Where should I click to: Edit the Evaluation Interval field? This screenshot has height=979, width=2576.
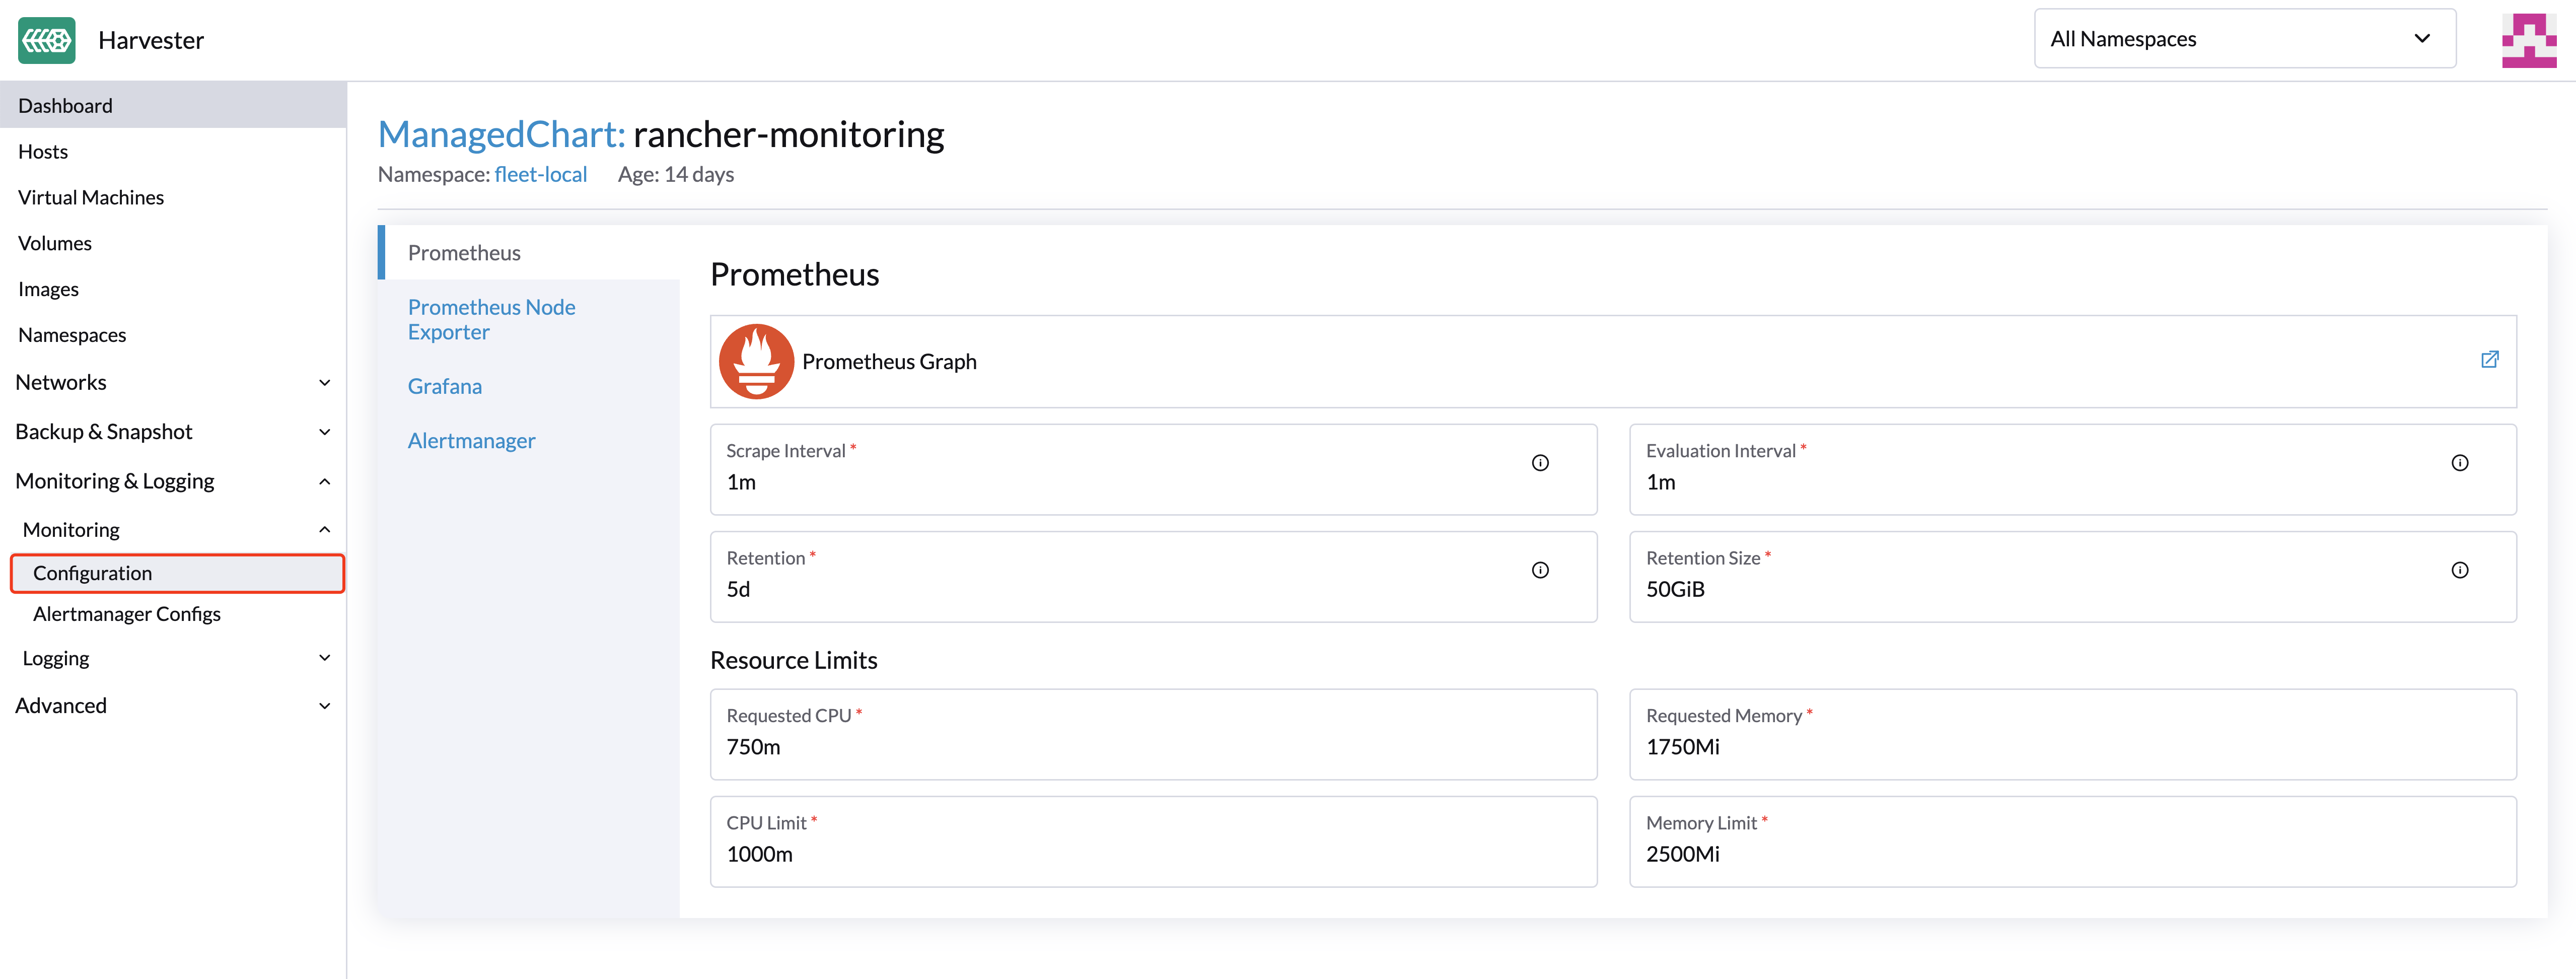click(x=2072, y=470)
